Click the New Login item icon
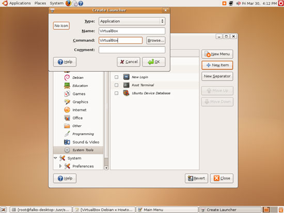This screenshot has height=213, width=284. tap(126, 77)
